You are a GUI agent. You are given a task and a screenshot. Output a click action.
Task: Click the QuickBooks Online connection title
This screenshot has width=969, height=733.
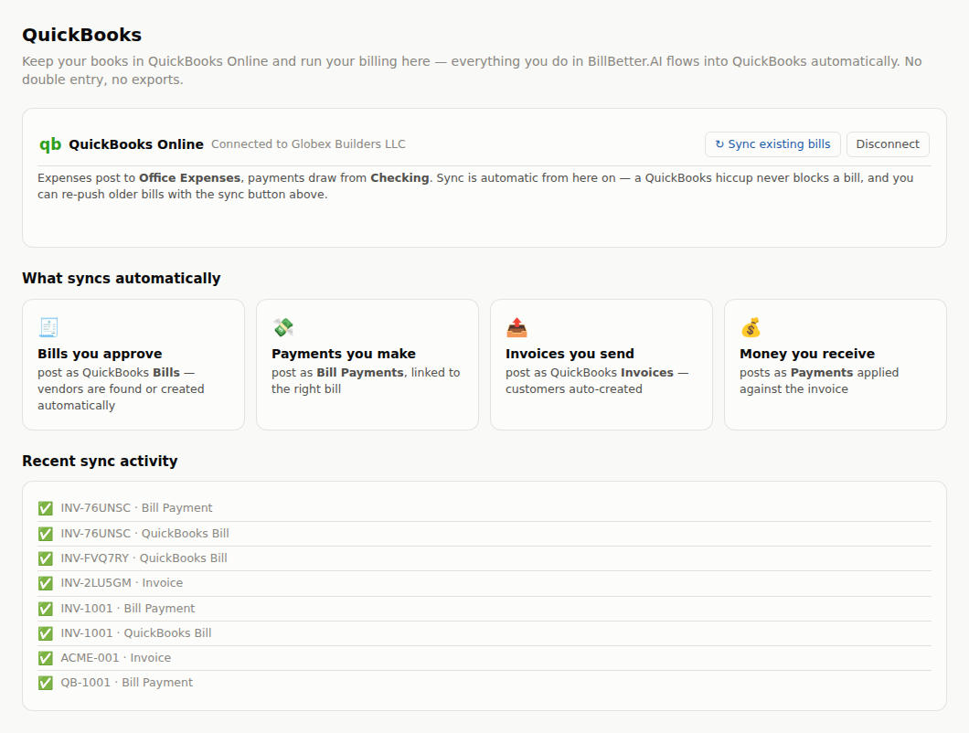click(136, 144)
